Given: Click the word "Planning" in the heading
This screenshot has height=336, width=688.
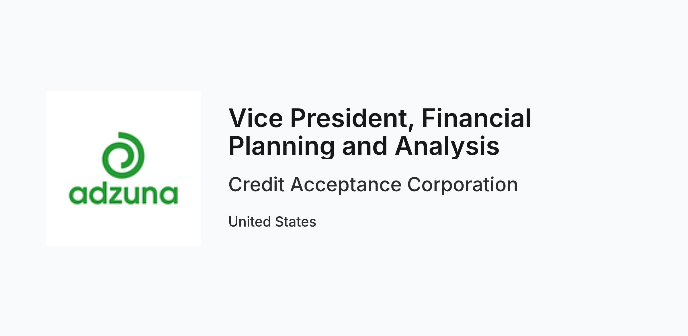Looking at the screenshot, I should pos(282,146).
